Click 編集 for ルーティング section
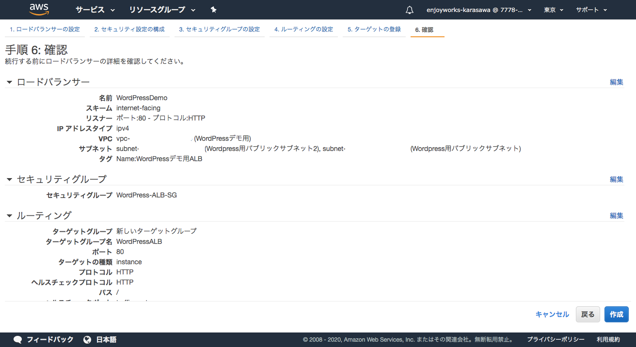 (x=617, y=216)
